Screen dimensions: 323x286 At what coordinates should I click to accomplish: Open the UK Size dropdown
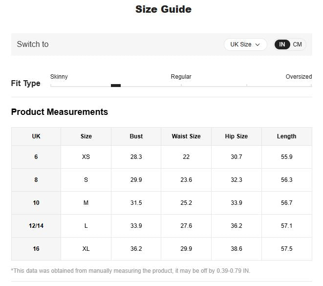(x=245, y=44)
